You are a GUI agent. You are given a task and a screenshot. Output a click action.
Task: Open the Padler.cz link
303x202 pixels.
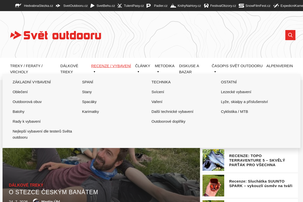pos(161,6)
